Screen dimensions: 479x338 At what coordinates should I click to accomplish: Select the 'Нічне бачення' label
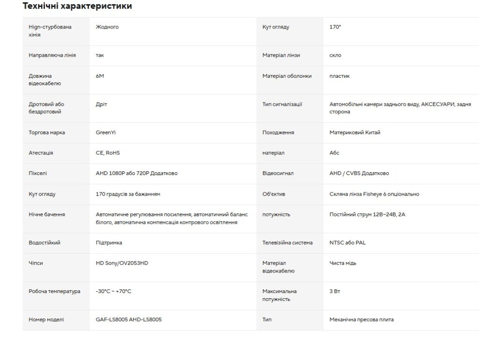(47, 214)
